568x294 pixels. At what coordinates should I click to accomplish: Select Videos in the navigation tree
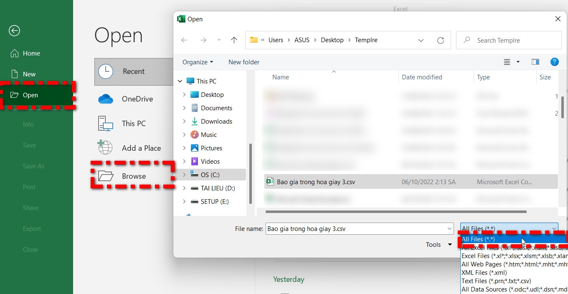pyautogui.click(x=210, y=162)
